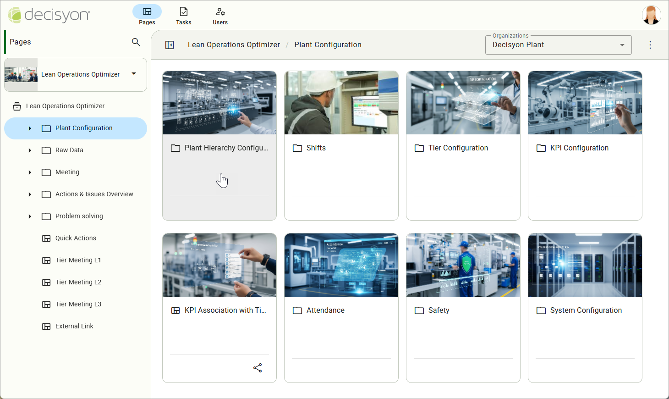Toggle the sidebar panel collapse icon
This screenshot has height=399, width=669.
170,45
